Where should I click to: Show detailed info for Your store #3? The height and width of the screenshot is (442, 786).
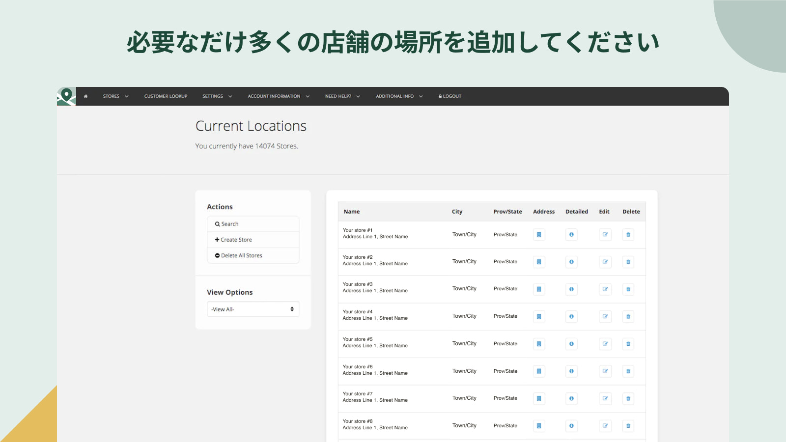[571, 289]
